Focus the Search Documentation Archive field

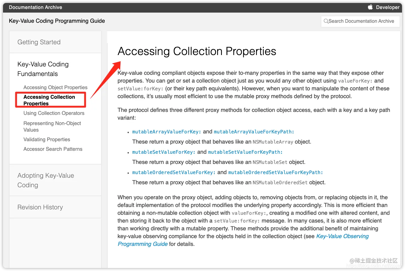click(360, 21)
